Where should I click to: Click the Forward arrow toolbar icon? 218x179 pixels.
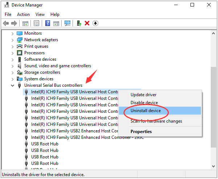click(14, 23)
